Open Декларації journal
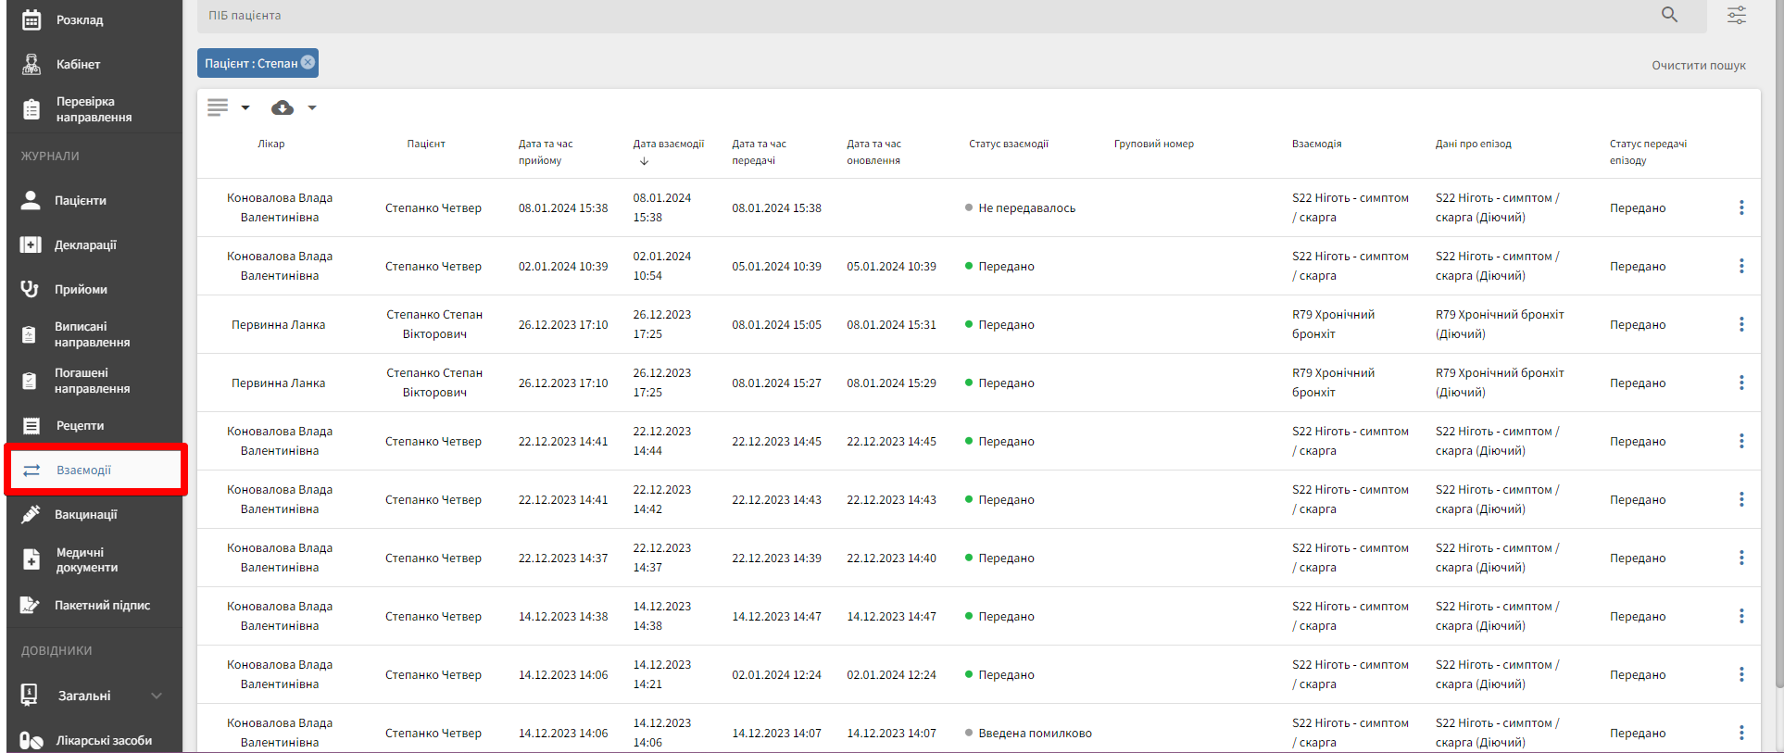This screenshot has height=753, width=1784. (85, 245)
